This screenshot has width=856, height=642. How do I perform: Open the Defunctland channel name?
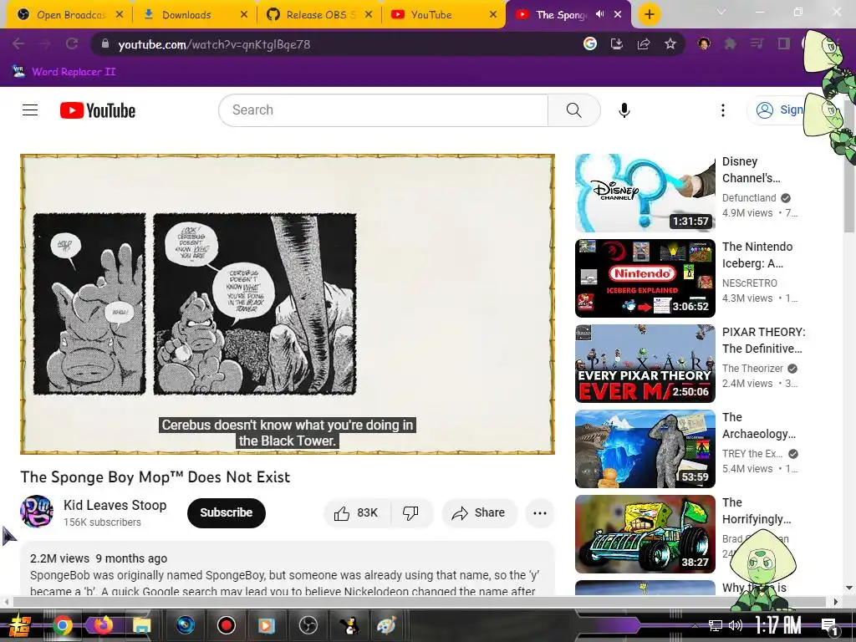[x=749, y=197]
